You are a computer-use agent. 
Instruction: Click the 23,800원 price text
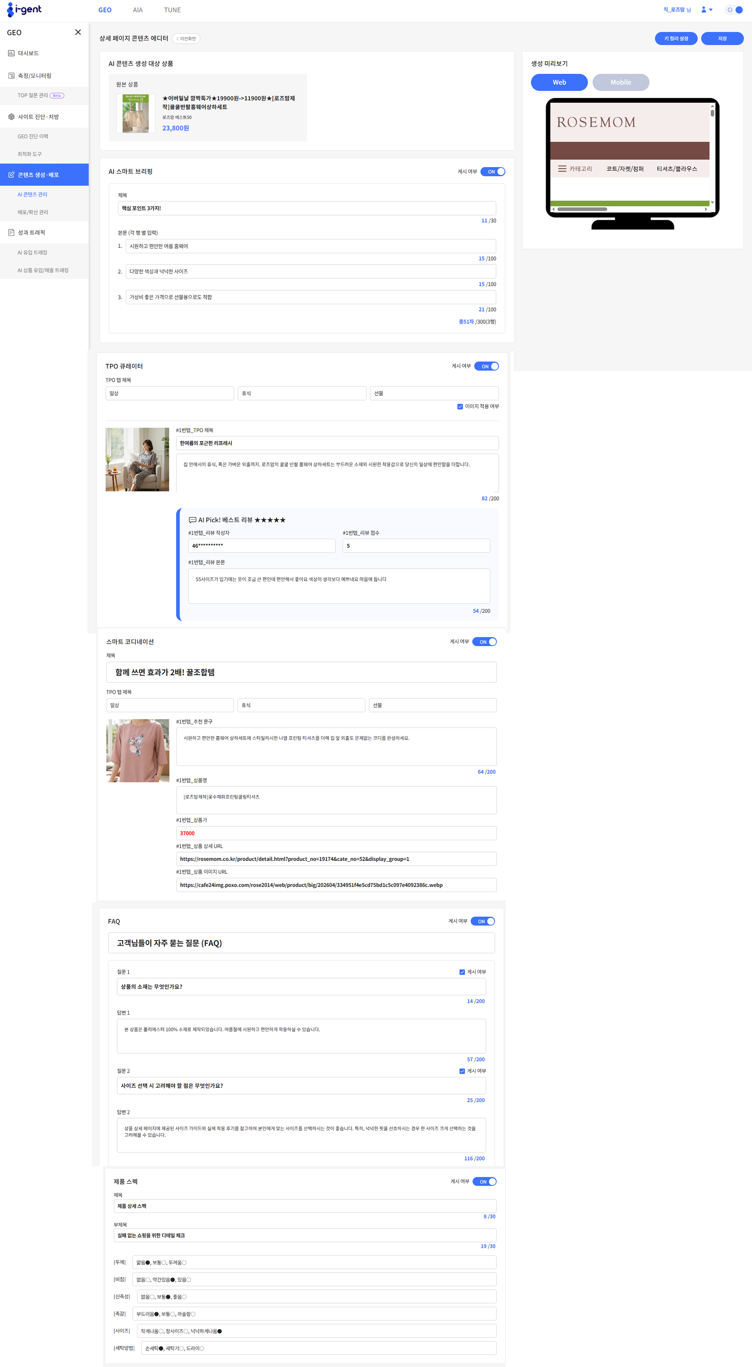pos(176,128)
